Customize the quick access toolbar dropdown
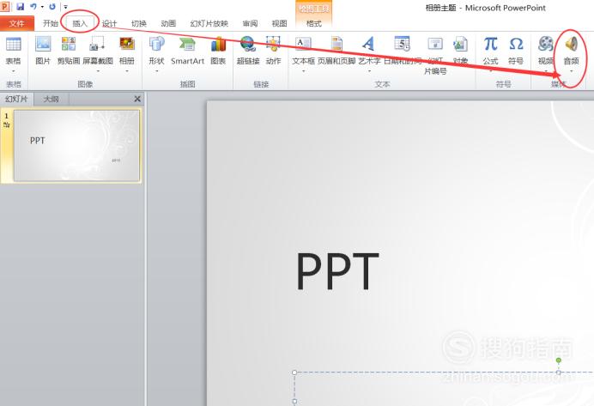 [x=65, y=7]
